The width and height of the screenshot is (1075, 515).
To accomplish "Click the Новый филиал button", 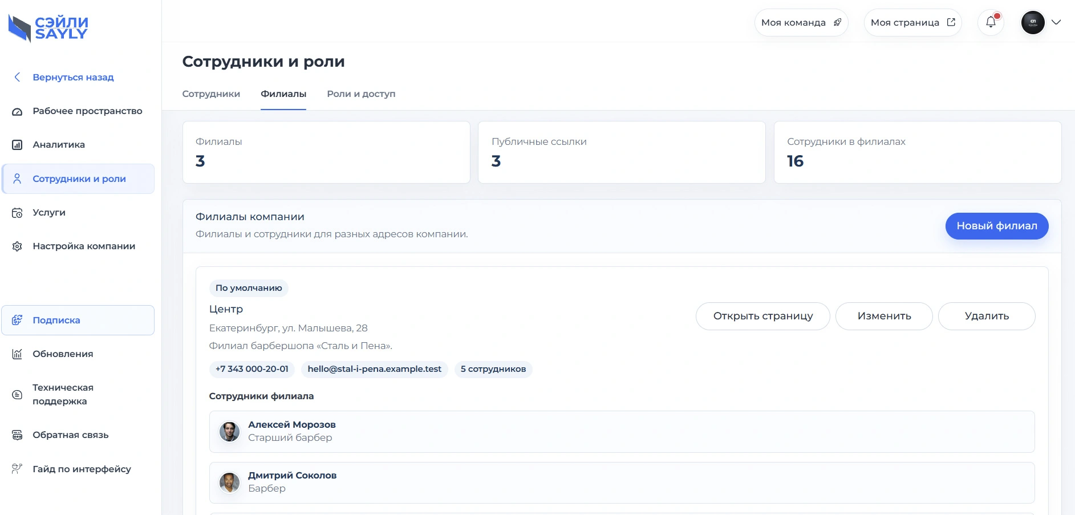I will pyautogui.click(x=997, y=226).
